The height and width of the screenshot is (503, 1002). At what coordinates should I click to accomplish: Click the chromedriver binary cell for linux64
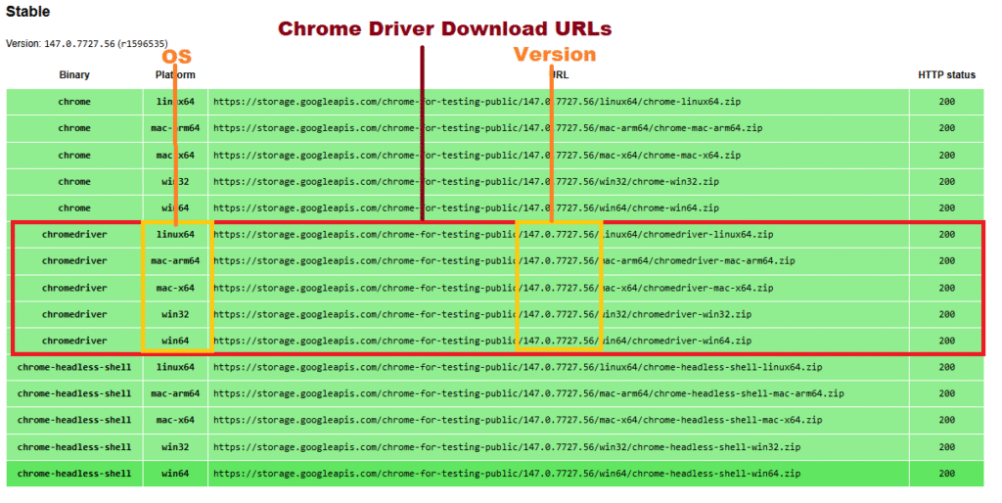[74, 235]
